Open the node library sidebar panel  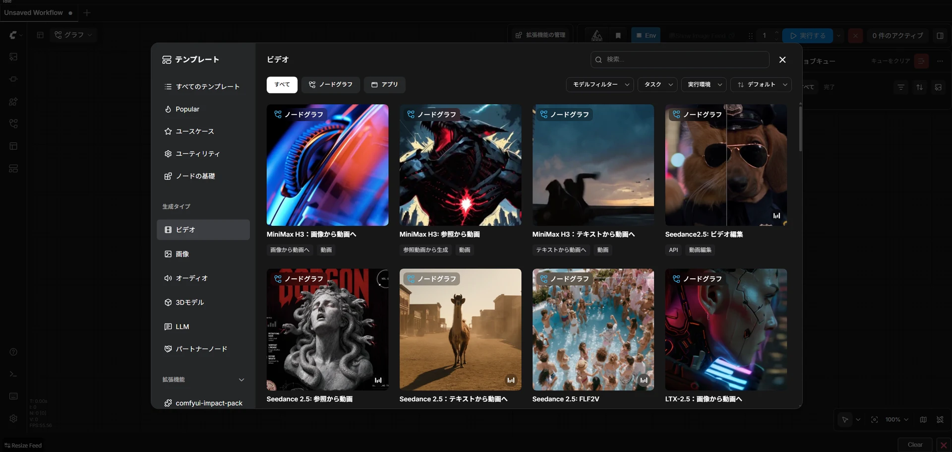13,79
